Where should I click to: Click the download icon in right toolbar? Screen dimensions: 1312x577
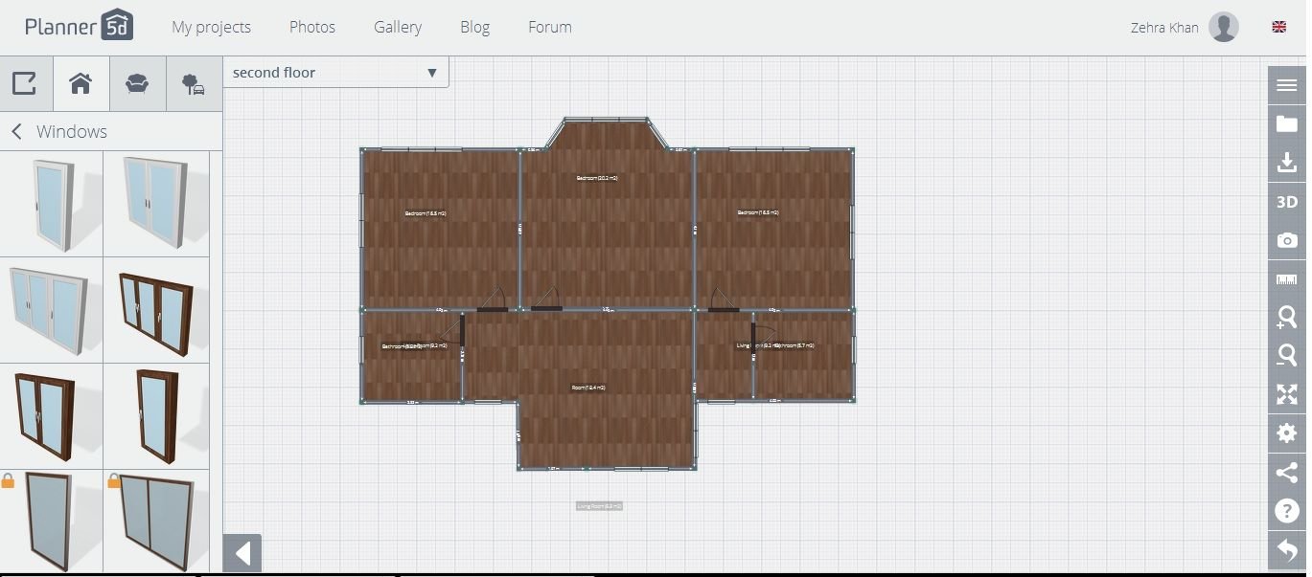[x=1286, y=164]
